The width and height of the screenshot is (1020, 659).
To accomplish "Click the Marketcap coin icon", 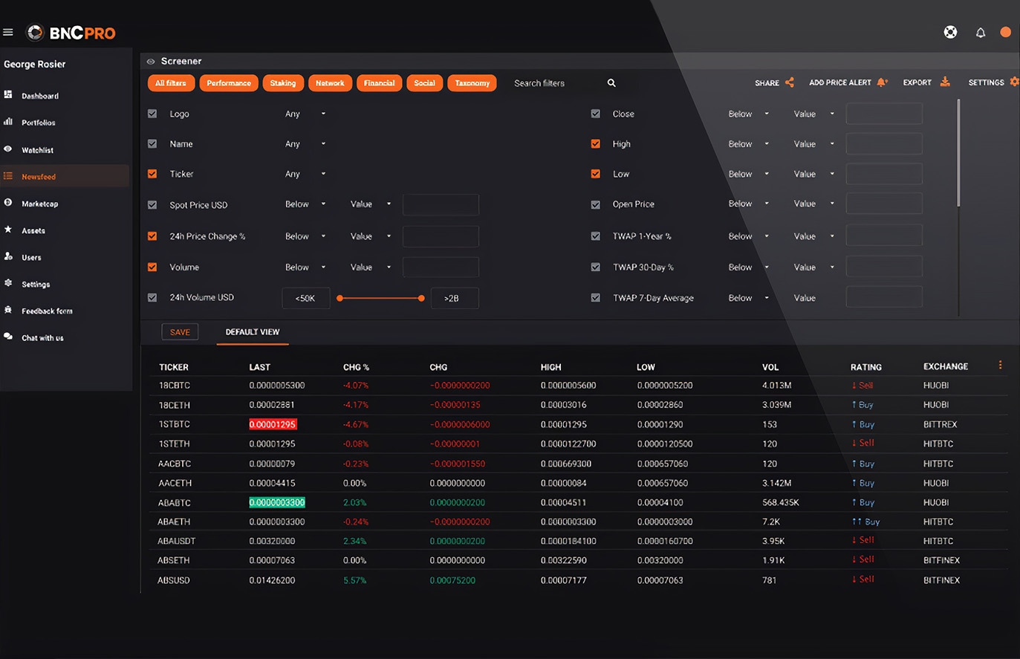I will point(8,203).
